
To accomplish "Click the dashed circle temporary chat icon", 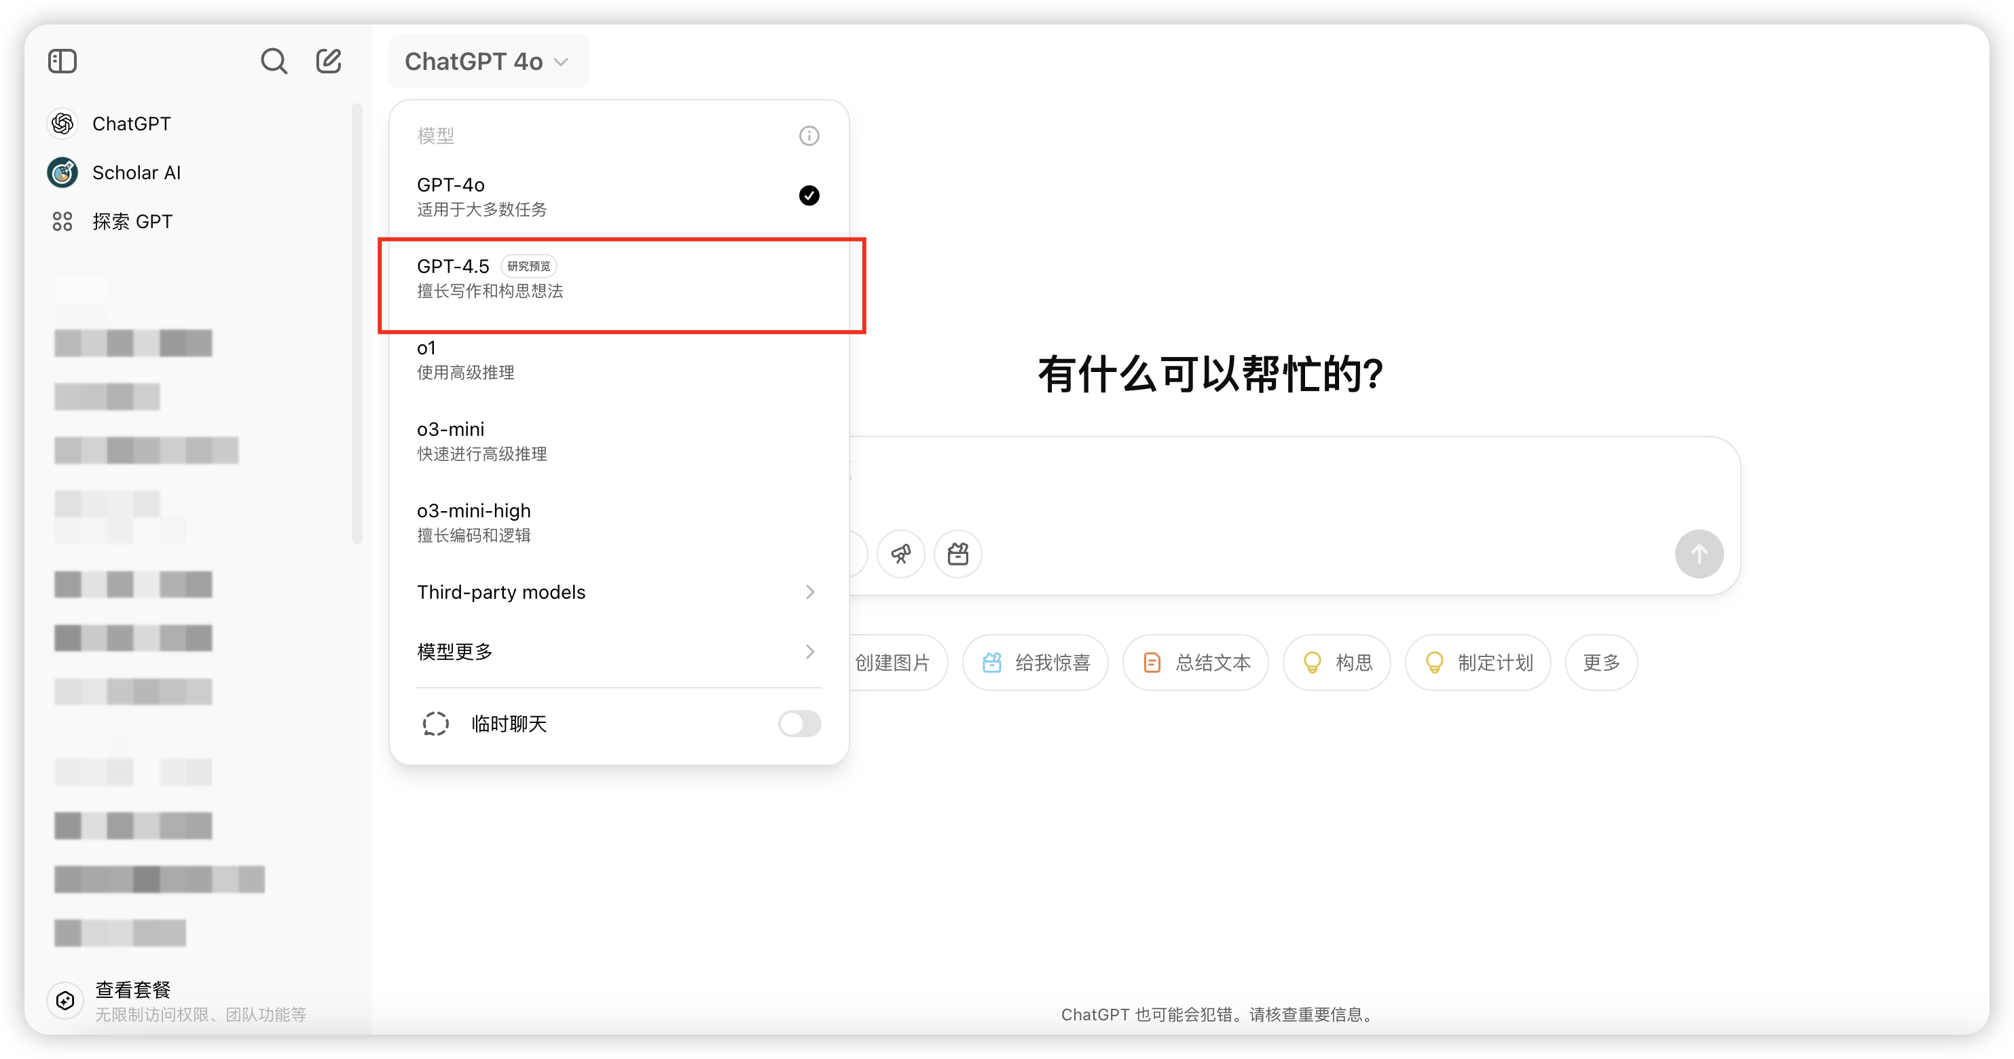I will 435,724.
